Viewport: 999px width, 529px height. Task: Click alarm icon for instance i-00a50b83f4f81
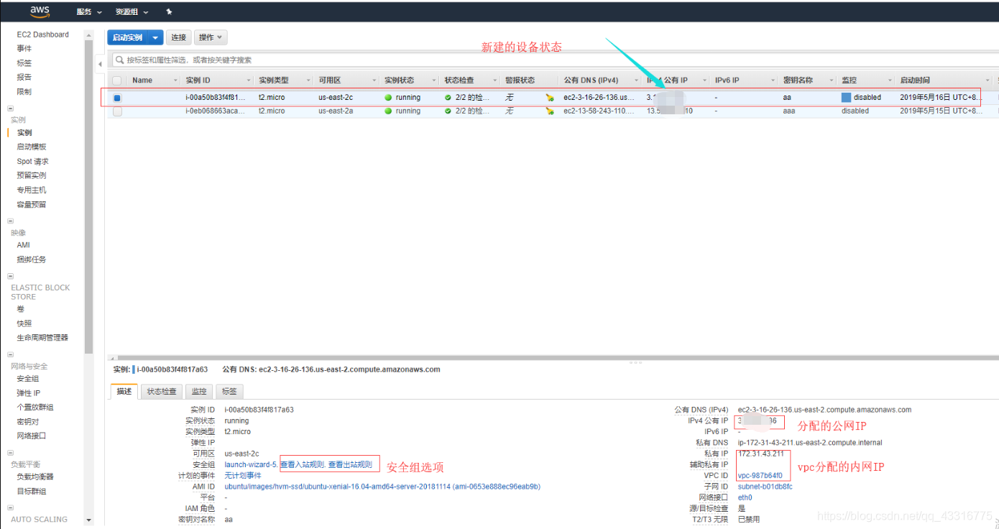point(550,97)
